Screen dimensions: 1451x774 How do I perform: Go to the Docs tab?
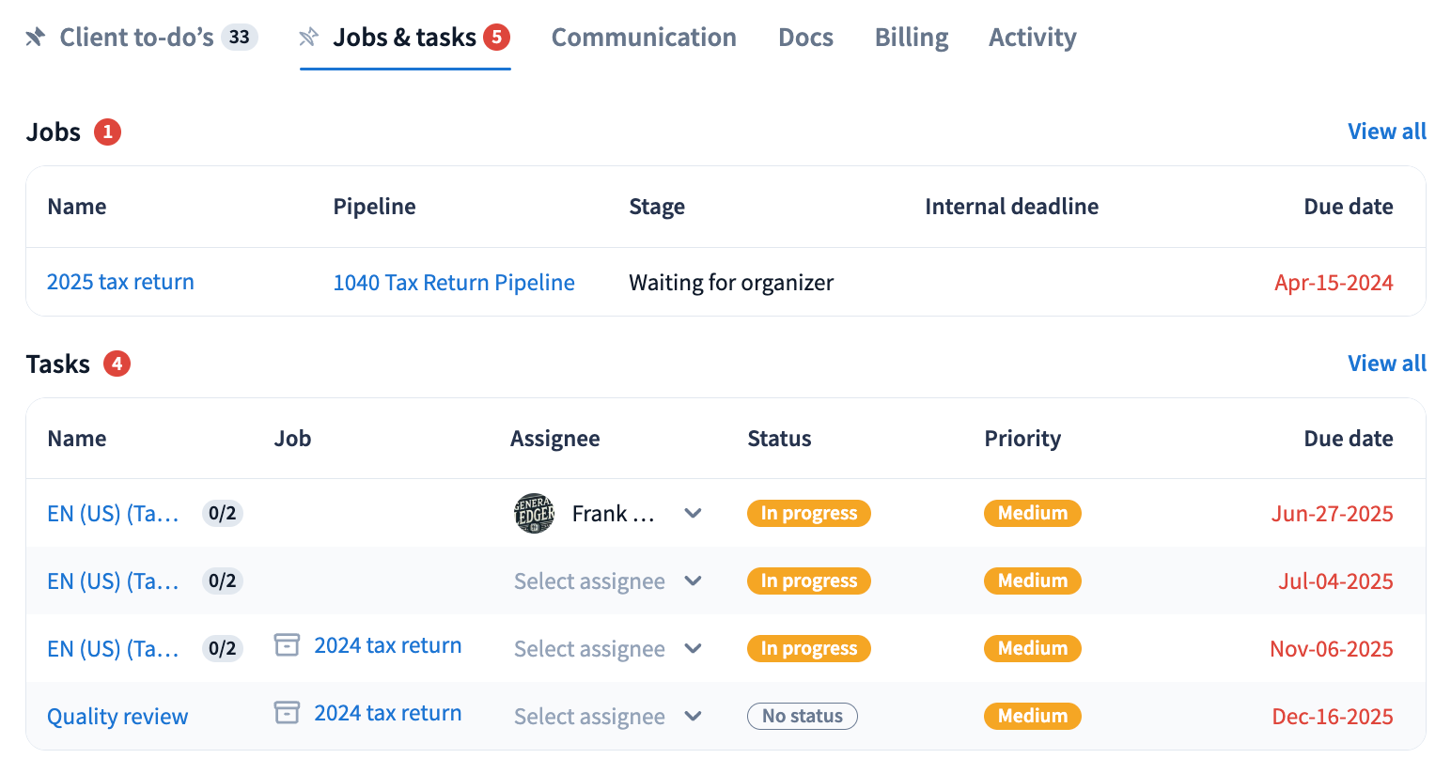tap(805, 38)
